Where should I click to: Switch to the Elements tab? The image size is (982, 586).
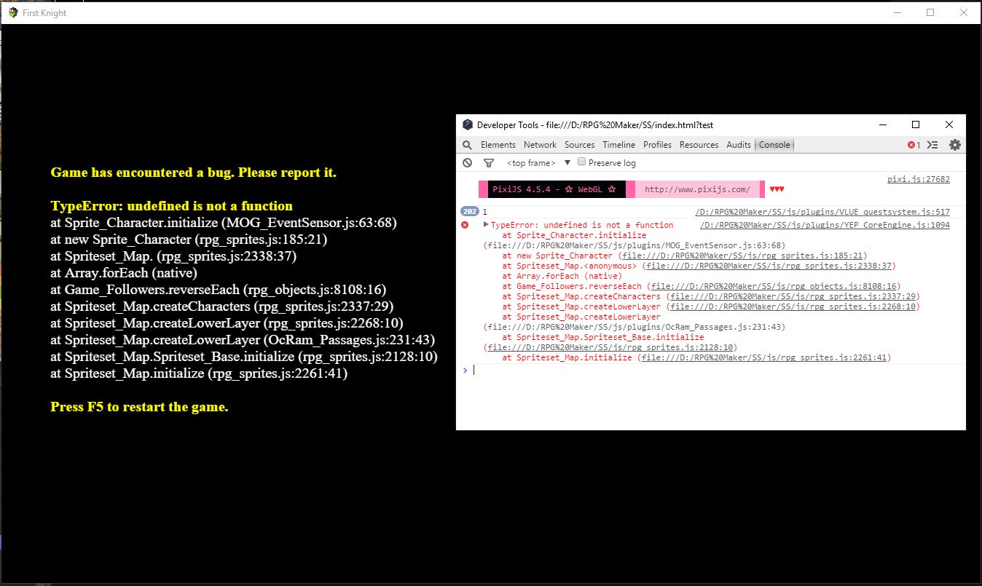click(498, 145)
